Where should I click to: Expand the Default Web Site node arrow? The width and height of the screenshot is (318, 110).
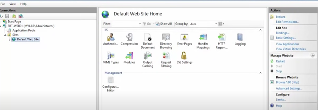[9, 40]
